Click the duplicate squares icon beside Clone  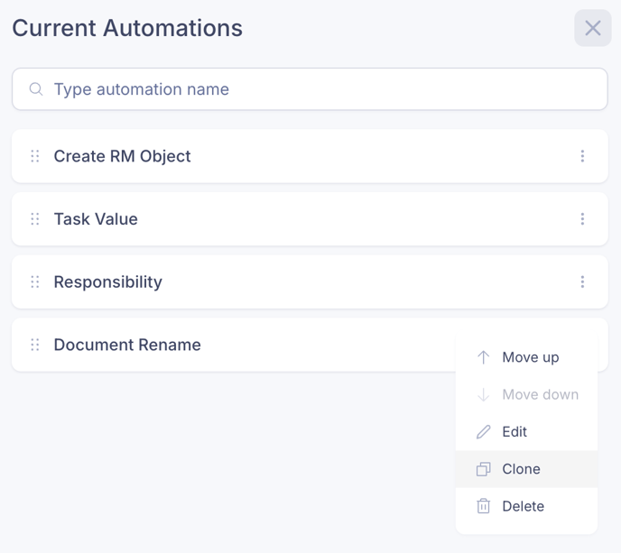(483, 469)
